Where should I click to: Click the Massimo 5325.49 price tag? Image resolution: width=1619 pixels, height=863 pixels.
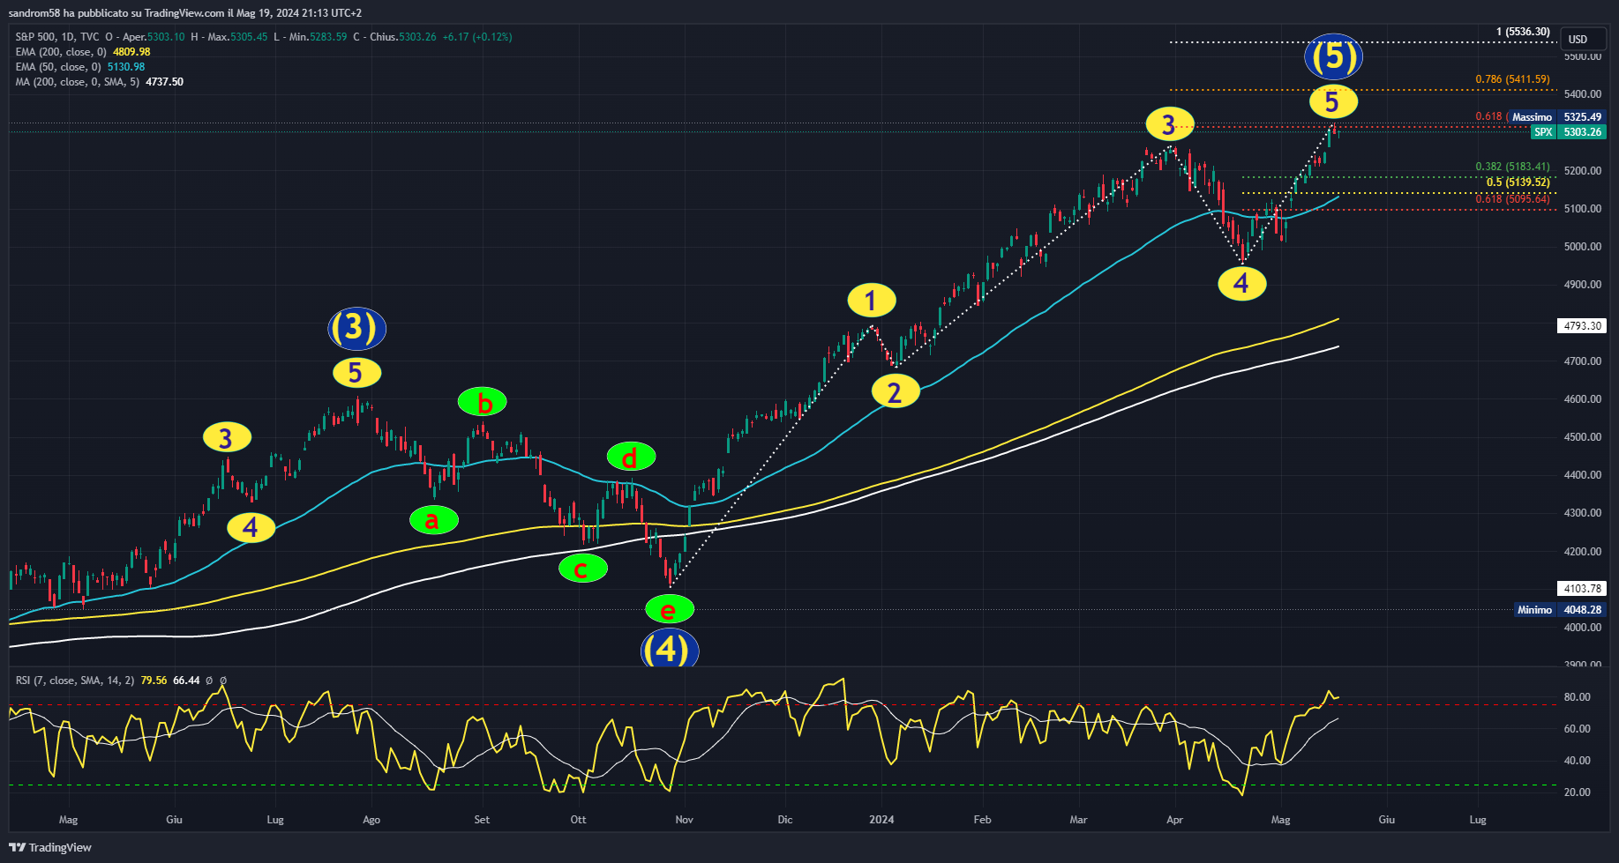1556,117
